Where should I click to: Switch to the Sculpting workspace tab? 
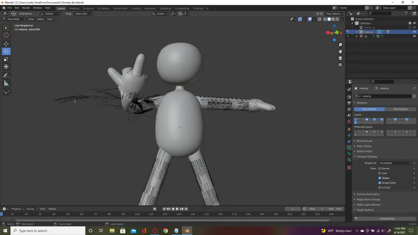click(88, 8)
